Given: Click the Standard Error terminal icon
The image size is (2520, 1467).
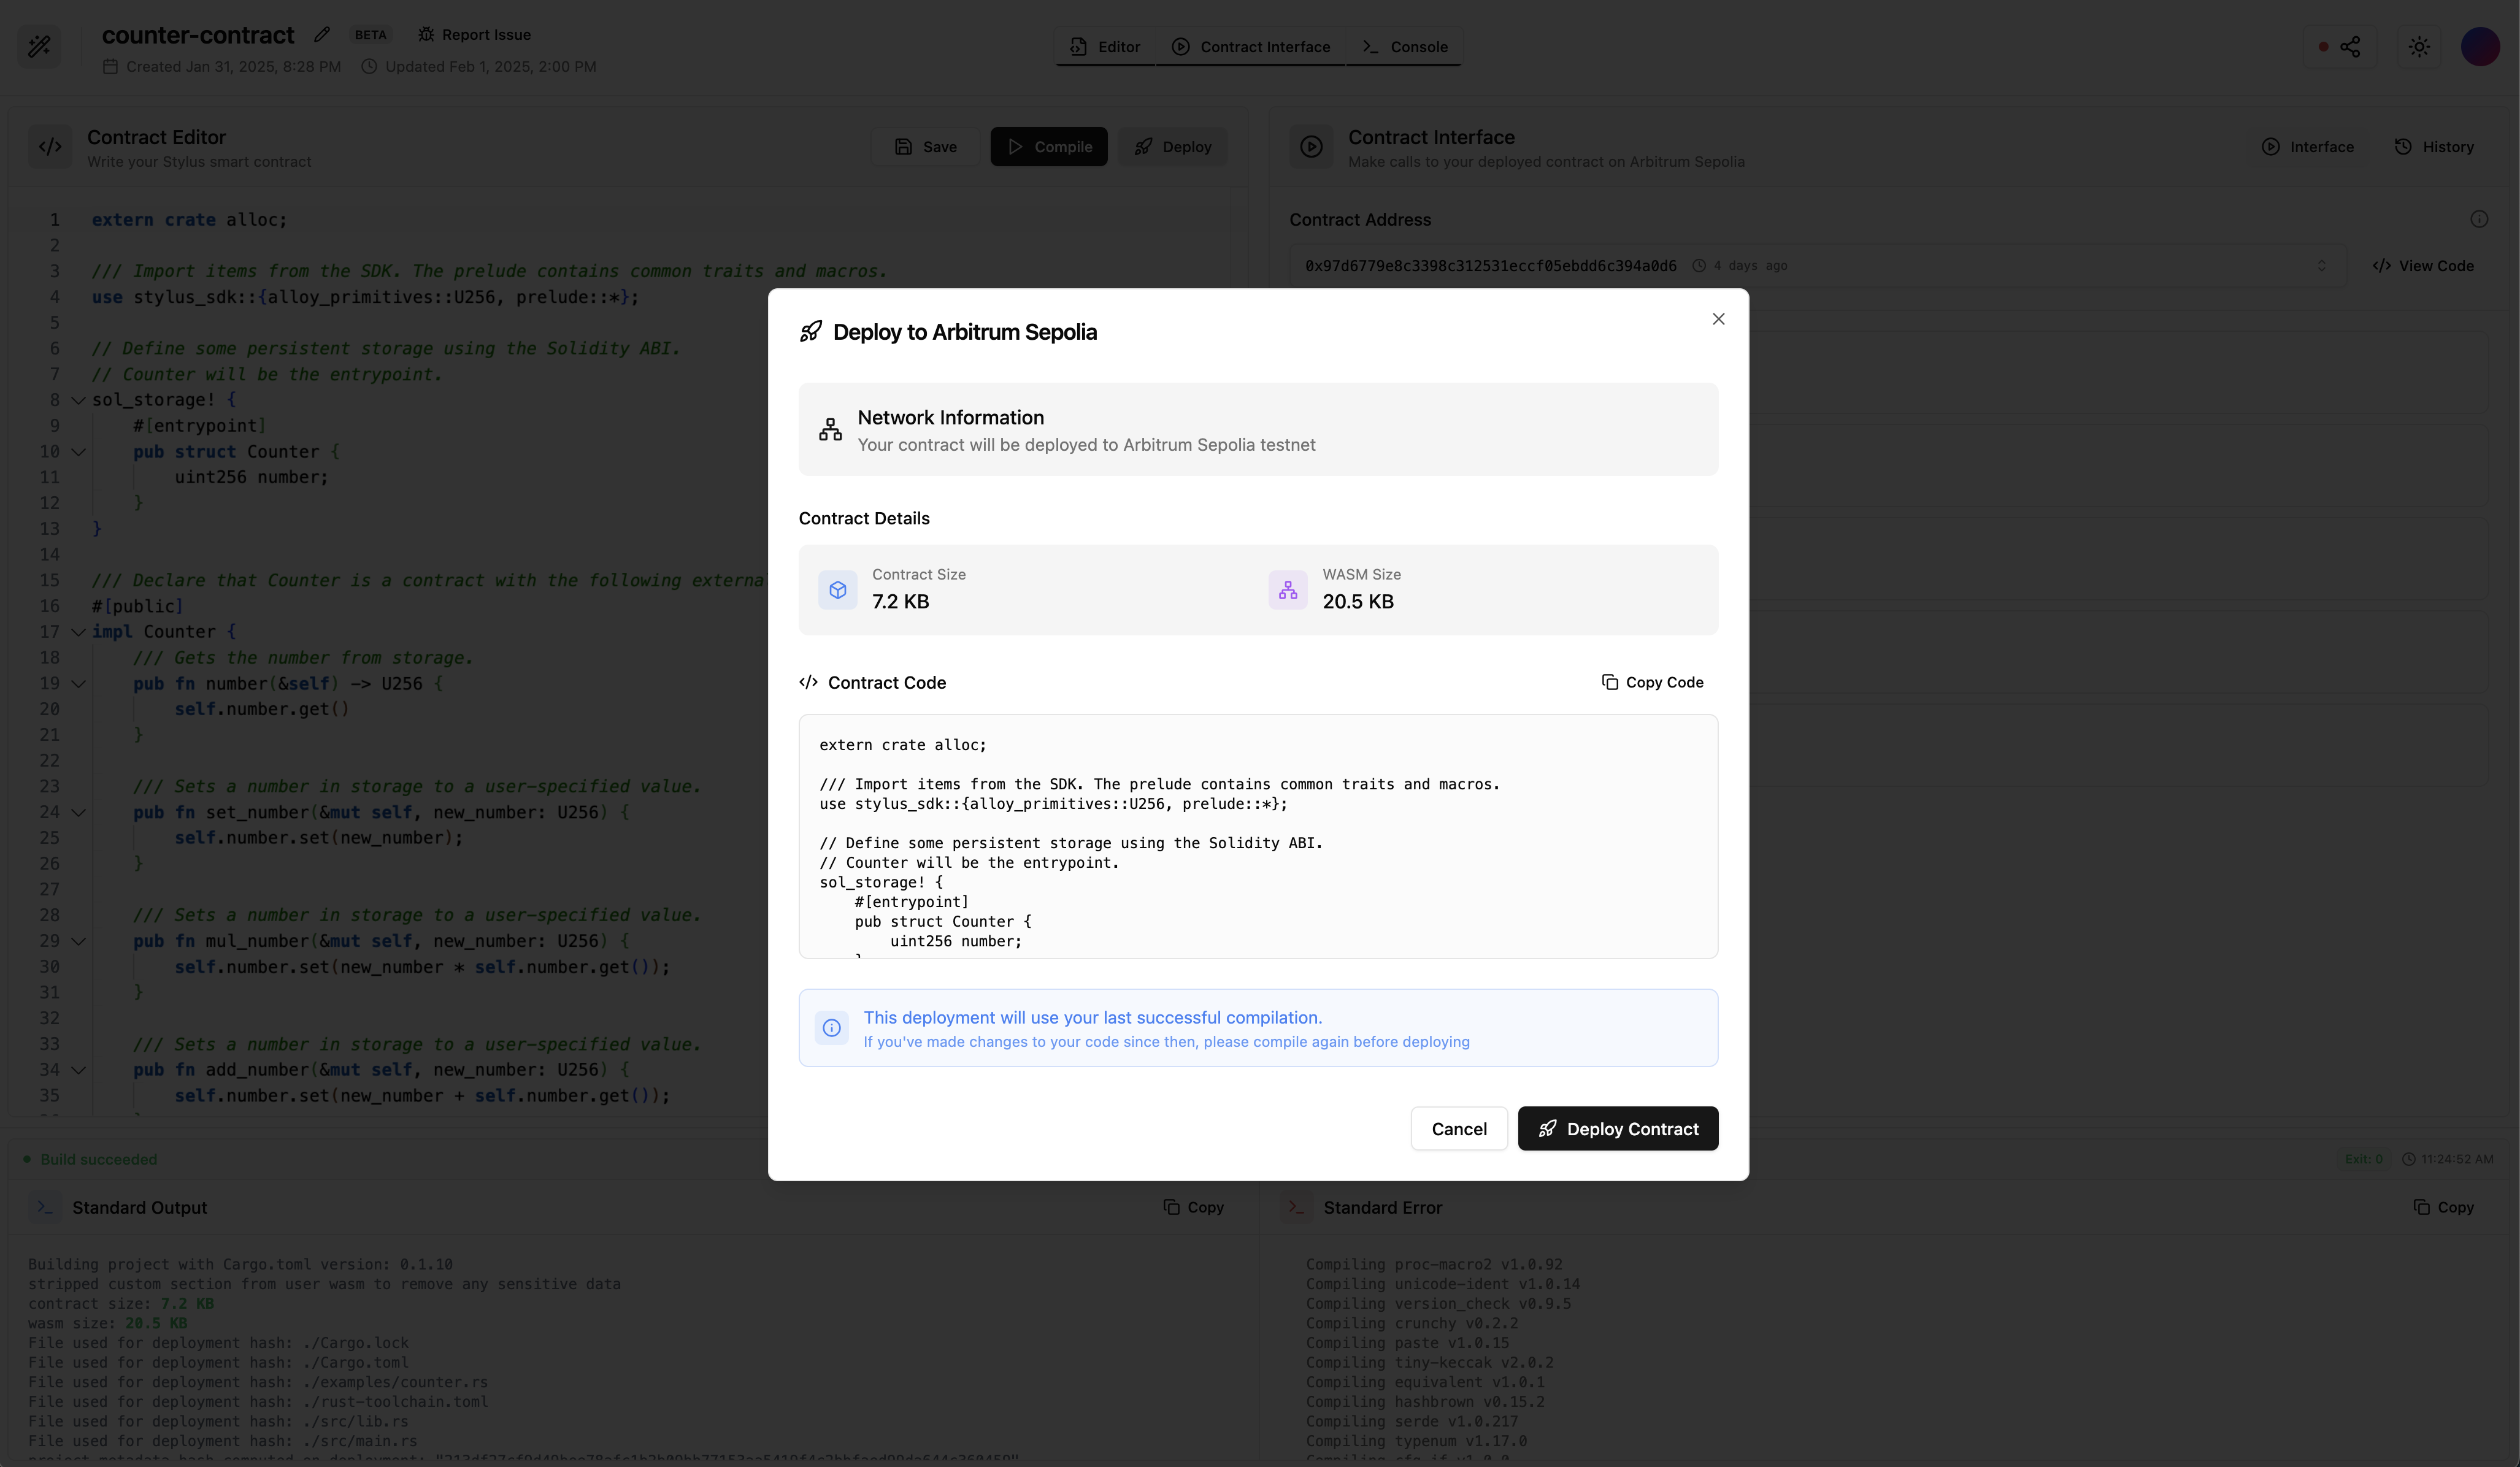Looking at the screenshot, I should [1296, 1207].
